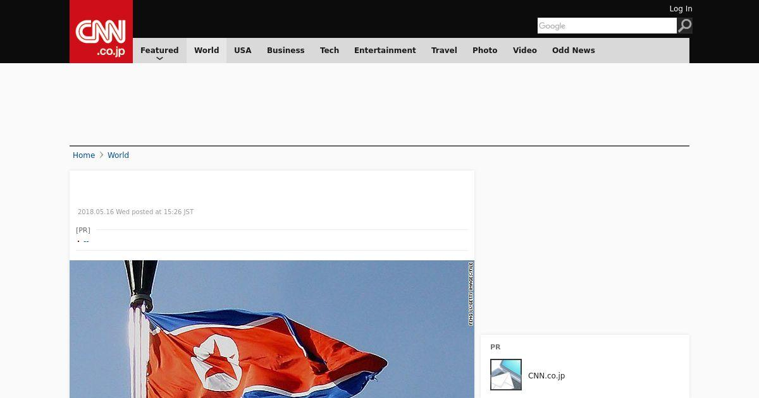Open the CNN.co.jp PR link
The image size is (759, 398).
coord(546,376)
